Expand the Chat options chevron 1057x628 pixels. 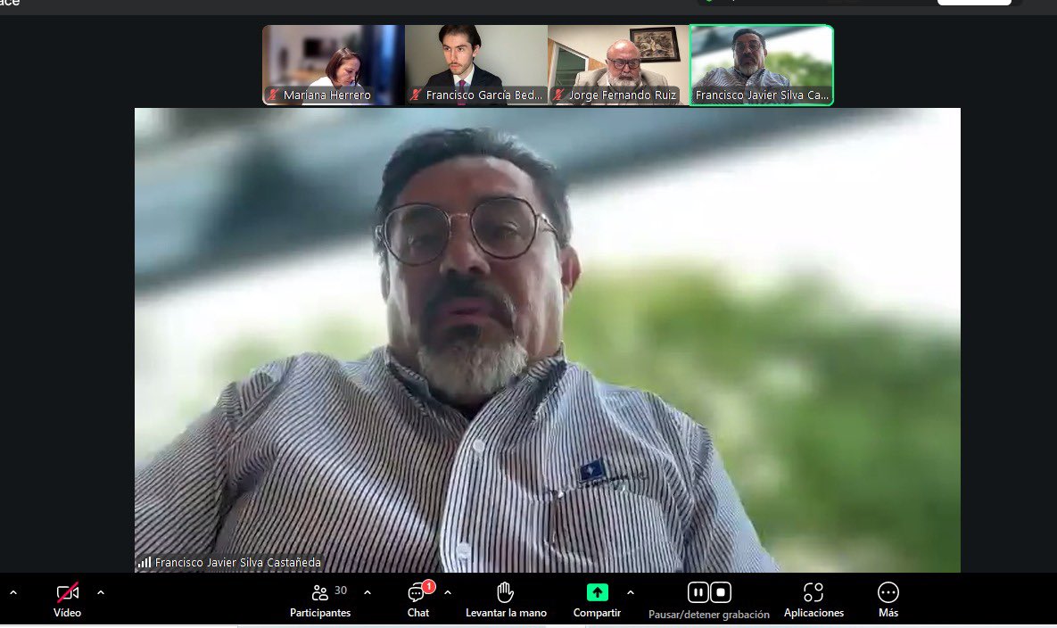click(448, 593)
